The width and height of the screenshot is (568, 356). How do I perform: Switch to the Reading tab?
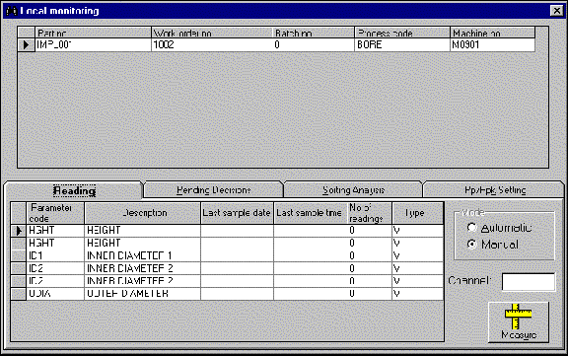coord(74,190)
